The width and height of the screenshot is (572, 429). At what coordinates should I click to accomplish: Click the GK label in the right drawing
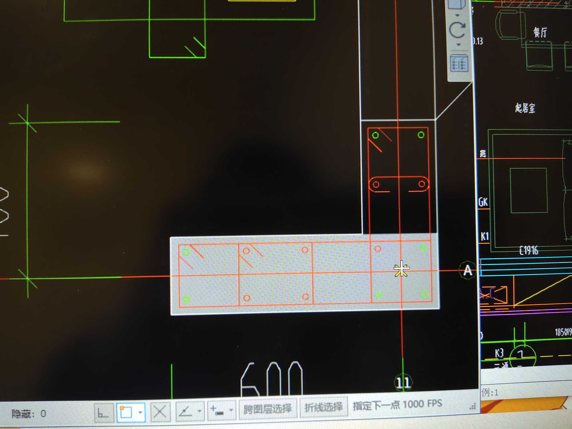pyautogui.click(x=483, y=202)
